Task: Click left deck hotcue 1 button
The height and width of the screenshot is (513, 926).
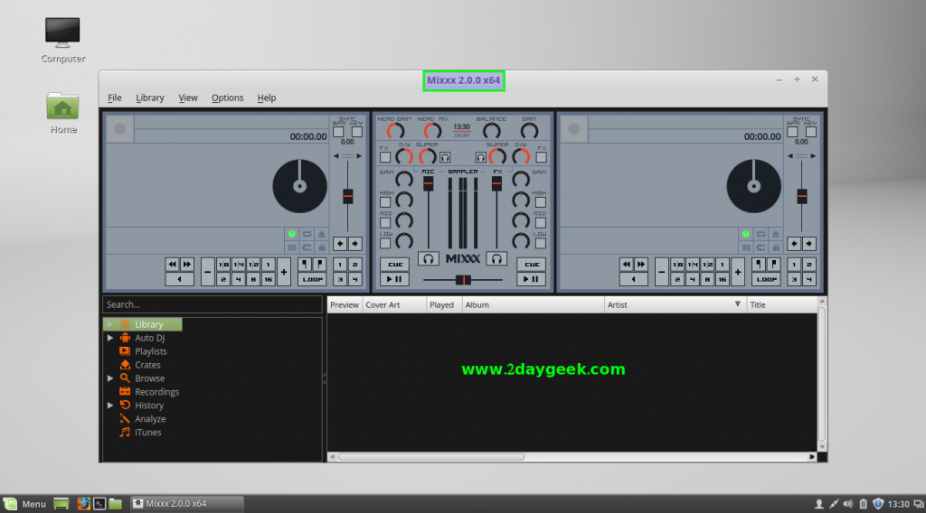Action: coord(340,264)
